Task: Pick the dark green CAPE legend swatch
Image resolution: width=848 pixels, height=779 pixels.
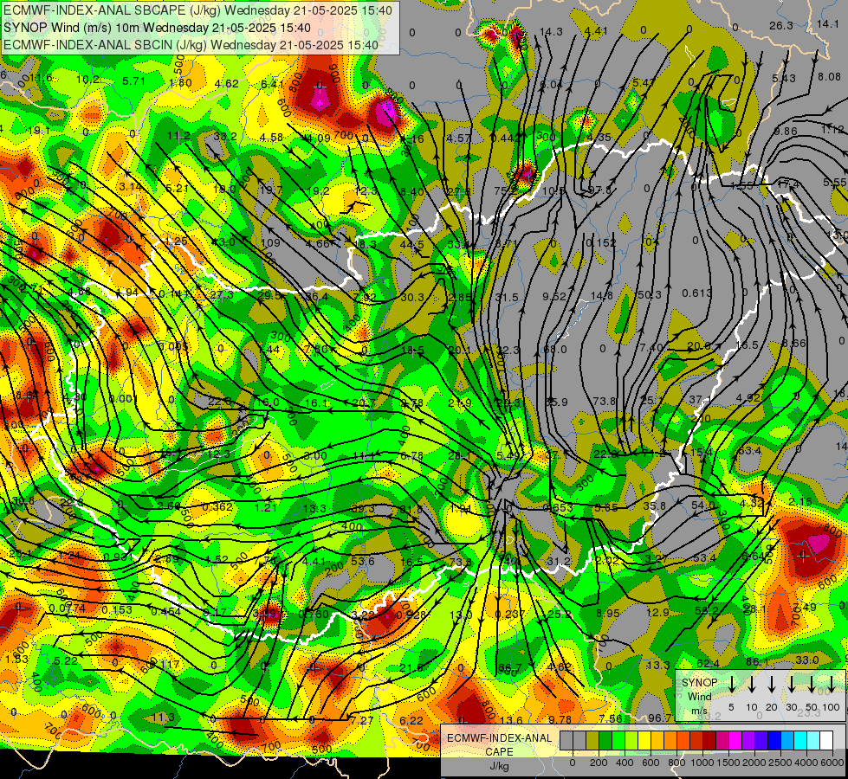Action: pos(605,741)
